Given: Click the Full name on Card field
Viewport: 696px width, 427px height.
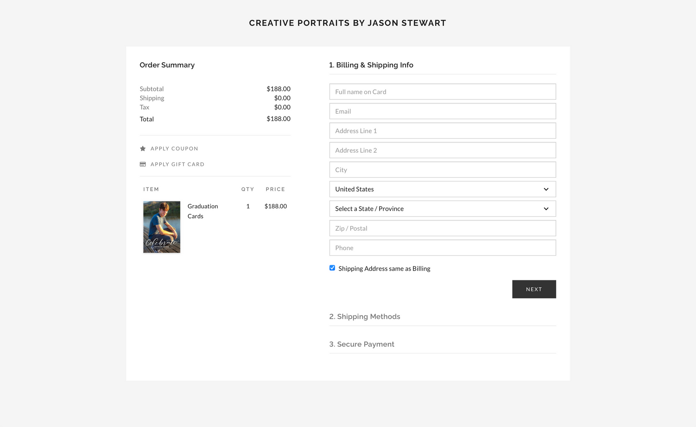Looking at the screenshot, I should pos(443,92).
